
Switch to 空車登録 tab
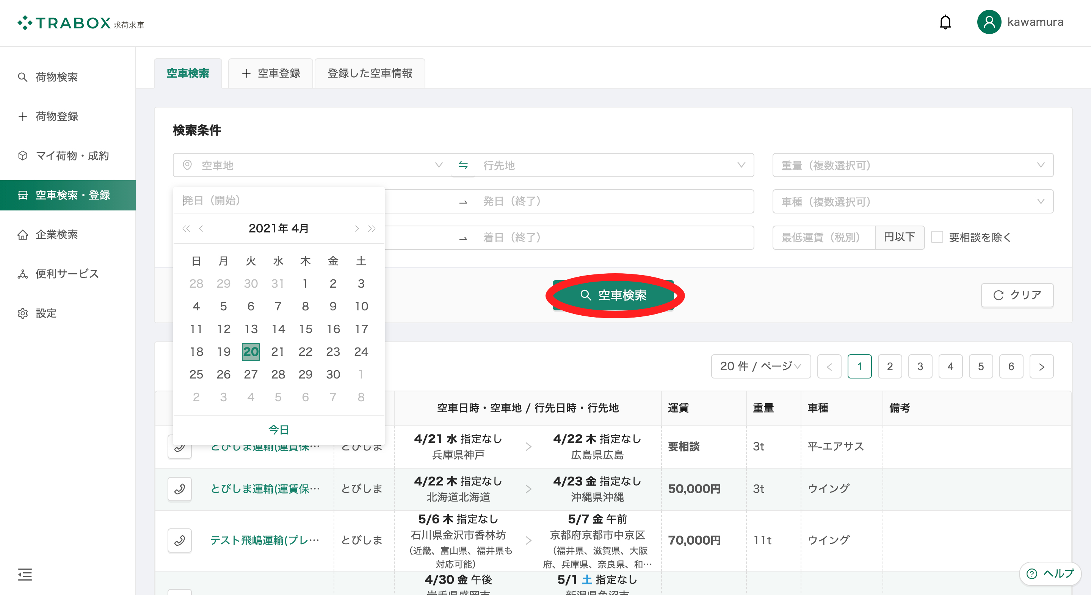point(271,73)
